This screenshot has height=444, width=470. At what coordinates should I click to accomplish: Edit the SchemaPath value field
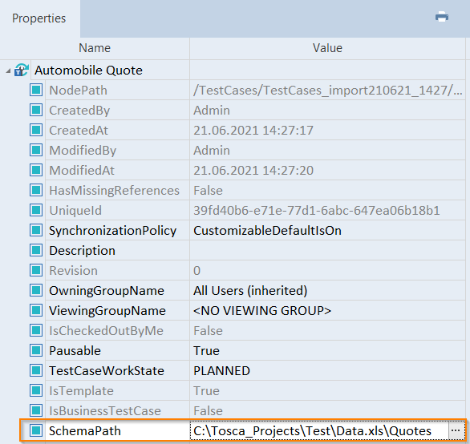coord(319,430)
